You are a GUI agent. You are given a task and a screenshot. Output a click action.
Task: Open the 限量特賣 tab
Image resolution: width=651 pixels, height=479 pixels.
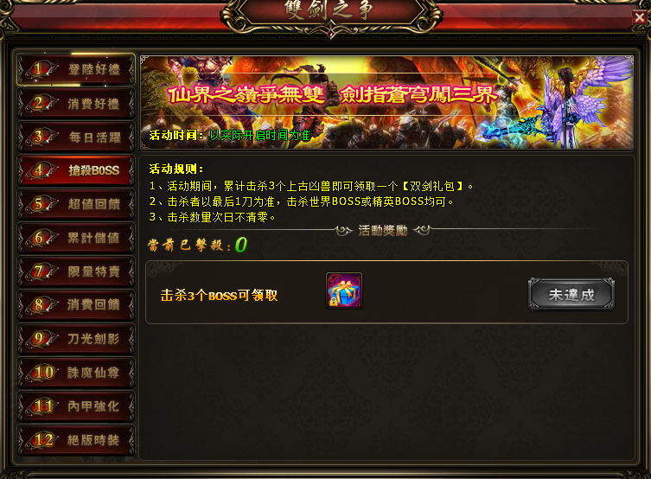[76, 271]
